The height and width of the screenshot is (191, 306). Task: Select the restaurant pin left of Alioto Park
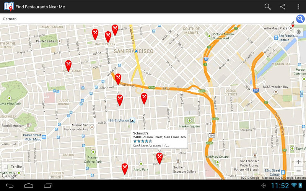(125, 169)
